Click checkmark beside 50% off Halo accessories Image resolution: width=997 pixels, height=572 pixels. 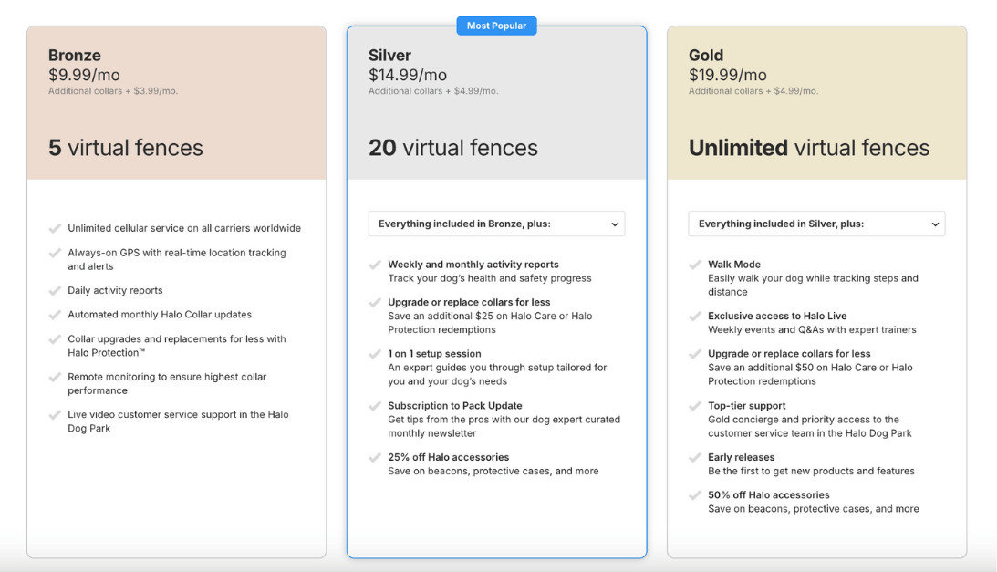[x=695, y=495]
